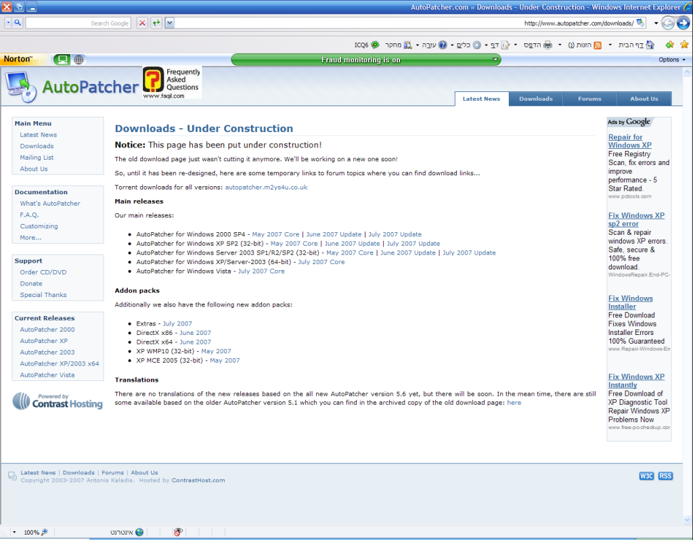Click the Home page house icon
Viewport: 693px width, 540px height.
(650, 45)
